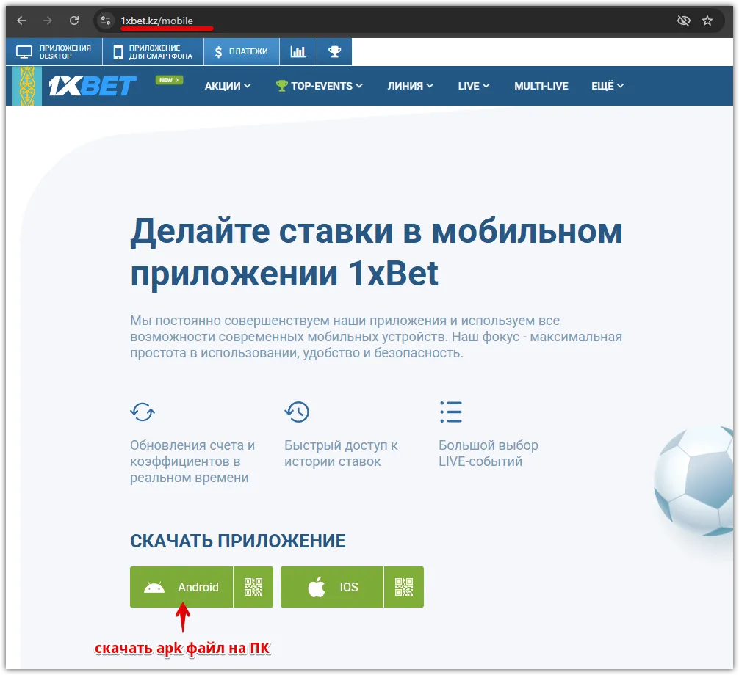
Task: Click the browser forward arrow
Action: (48, 21)
